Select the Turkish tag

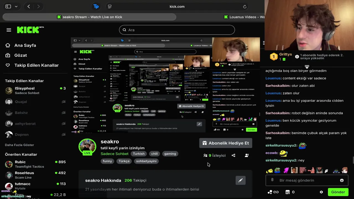(139, 154)
